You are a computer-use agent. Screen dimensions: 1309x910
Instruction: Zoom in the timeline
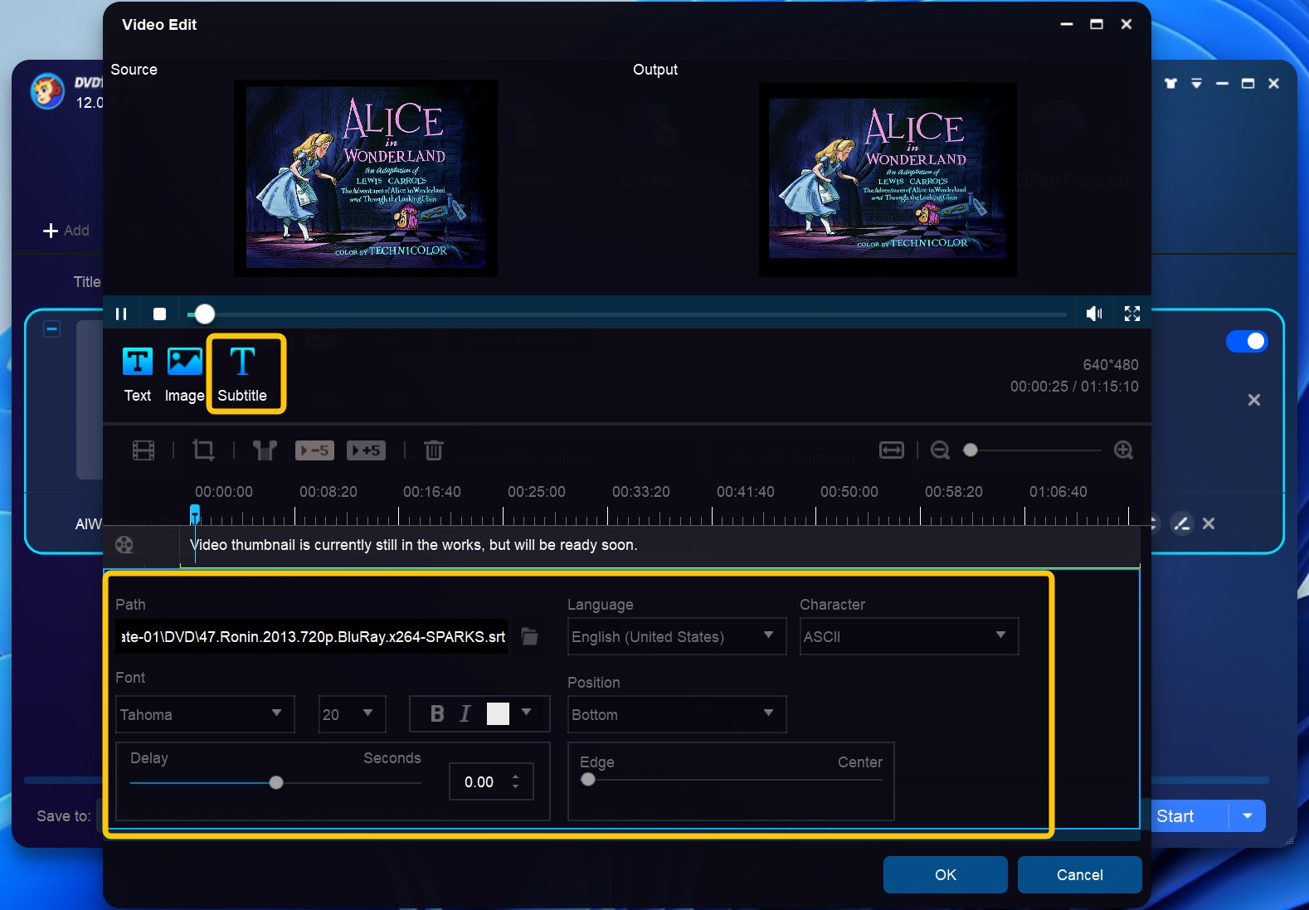click(x=1123, y=450)
